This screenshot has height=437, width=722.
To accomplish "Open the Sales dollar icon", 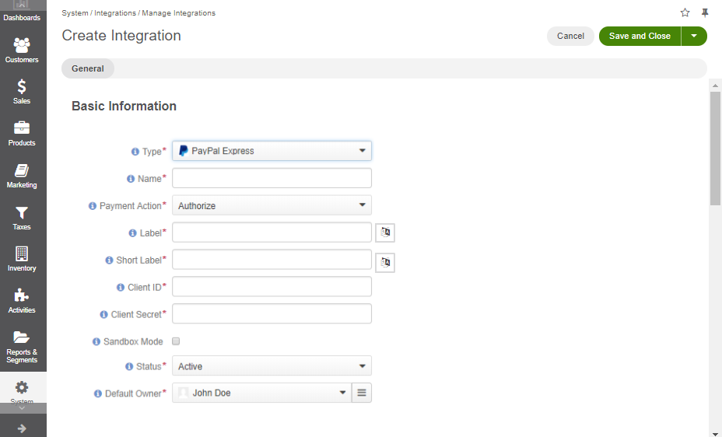I will point(22,86).
